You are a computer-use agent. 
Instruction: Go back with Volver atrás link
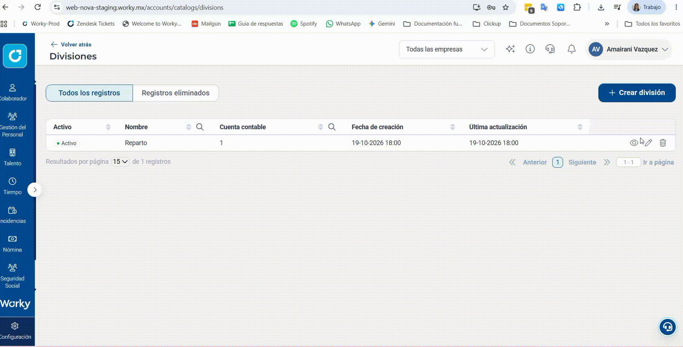coord(71,44)
